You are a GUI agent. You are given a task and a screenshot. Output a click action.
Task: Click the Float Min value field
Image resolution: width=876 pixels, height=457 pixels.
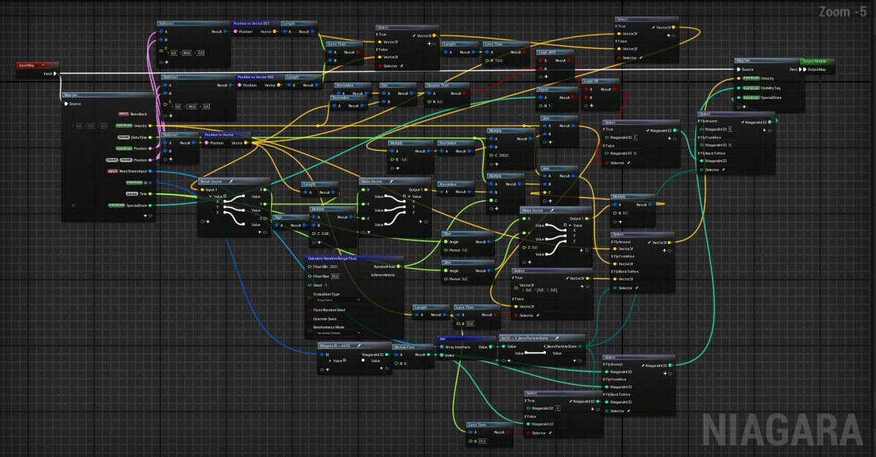[x=334, y=266]
